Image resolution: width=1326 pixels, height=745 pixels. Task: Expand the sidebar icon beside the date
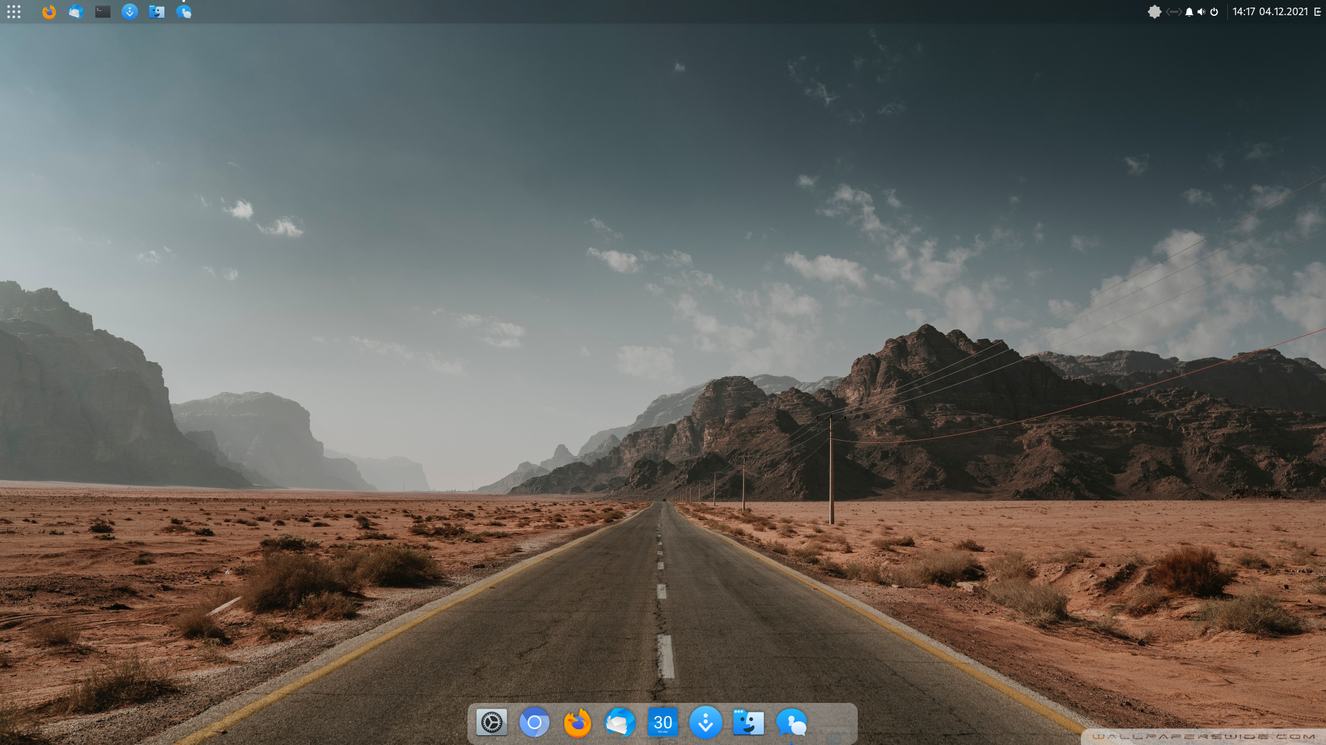[1318, 12]
